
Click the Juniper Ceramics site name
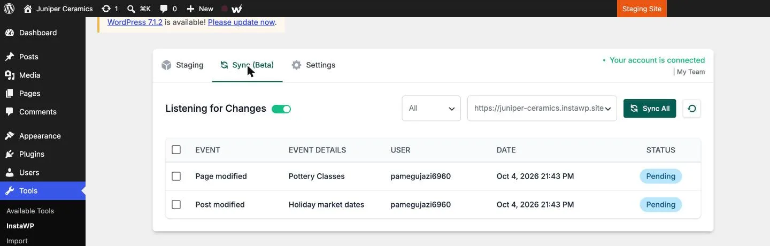65,9
